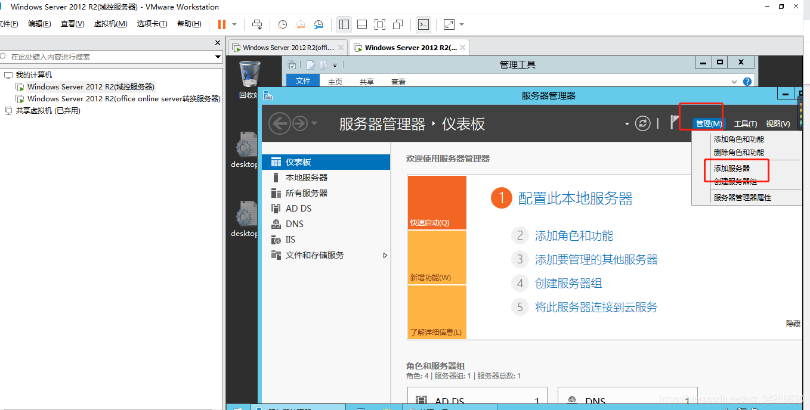Open 文件 tab in 管理工具 window
This screenshot has height=410, width=810.
303,81
